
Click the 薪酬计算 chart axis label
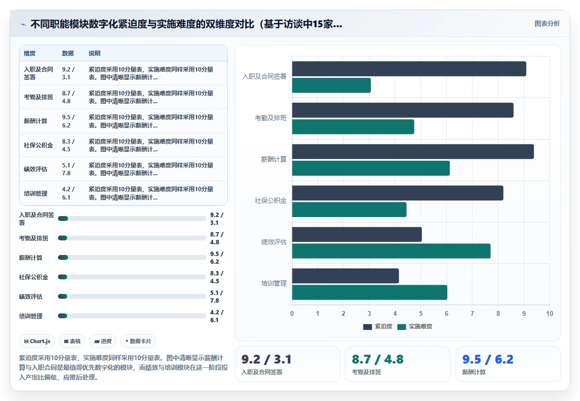274,160
